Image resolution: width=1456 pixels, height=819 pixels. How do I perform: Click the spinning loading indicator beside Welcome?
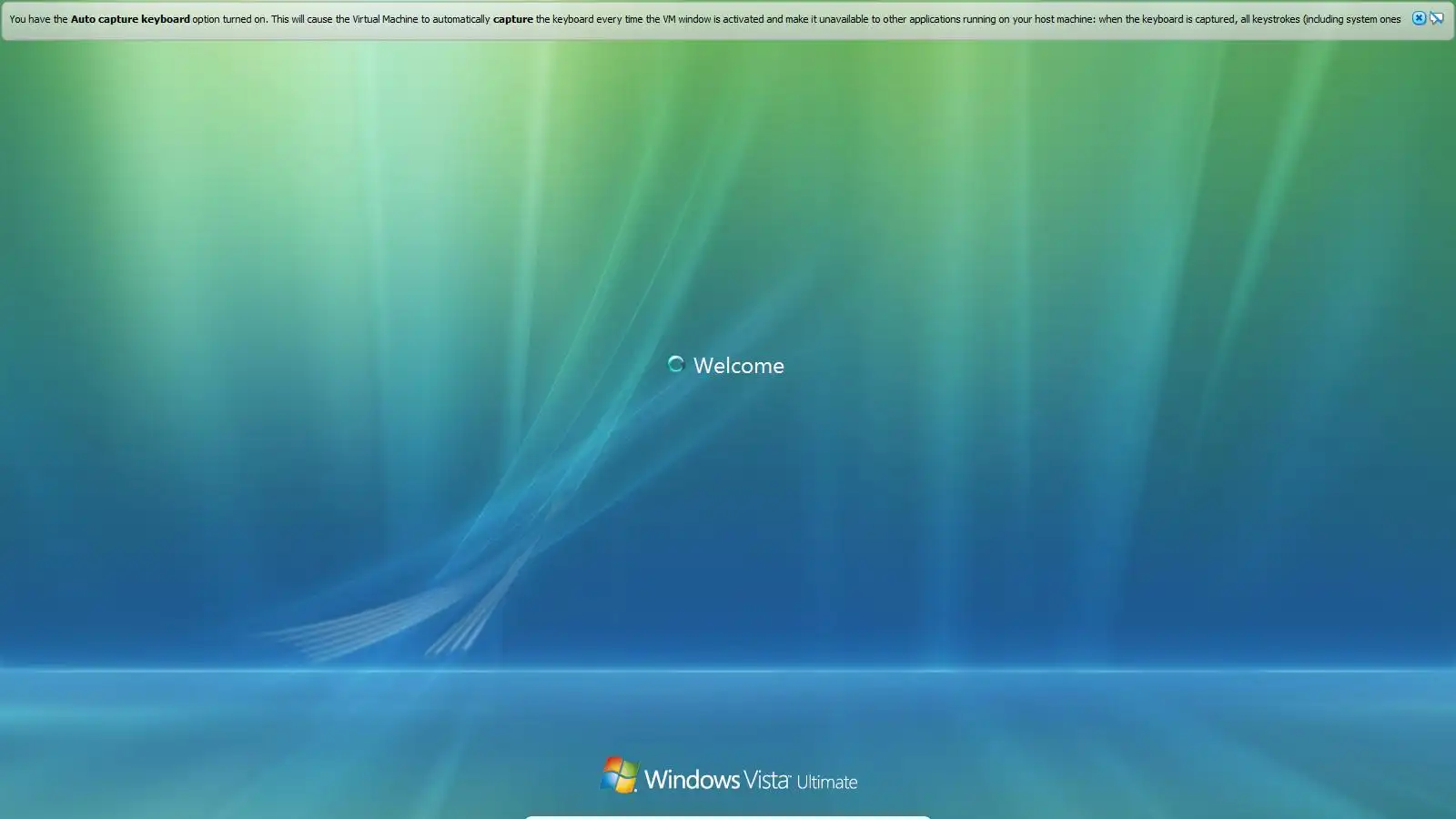676,364
